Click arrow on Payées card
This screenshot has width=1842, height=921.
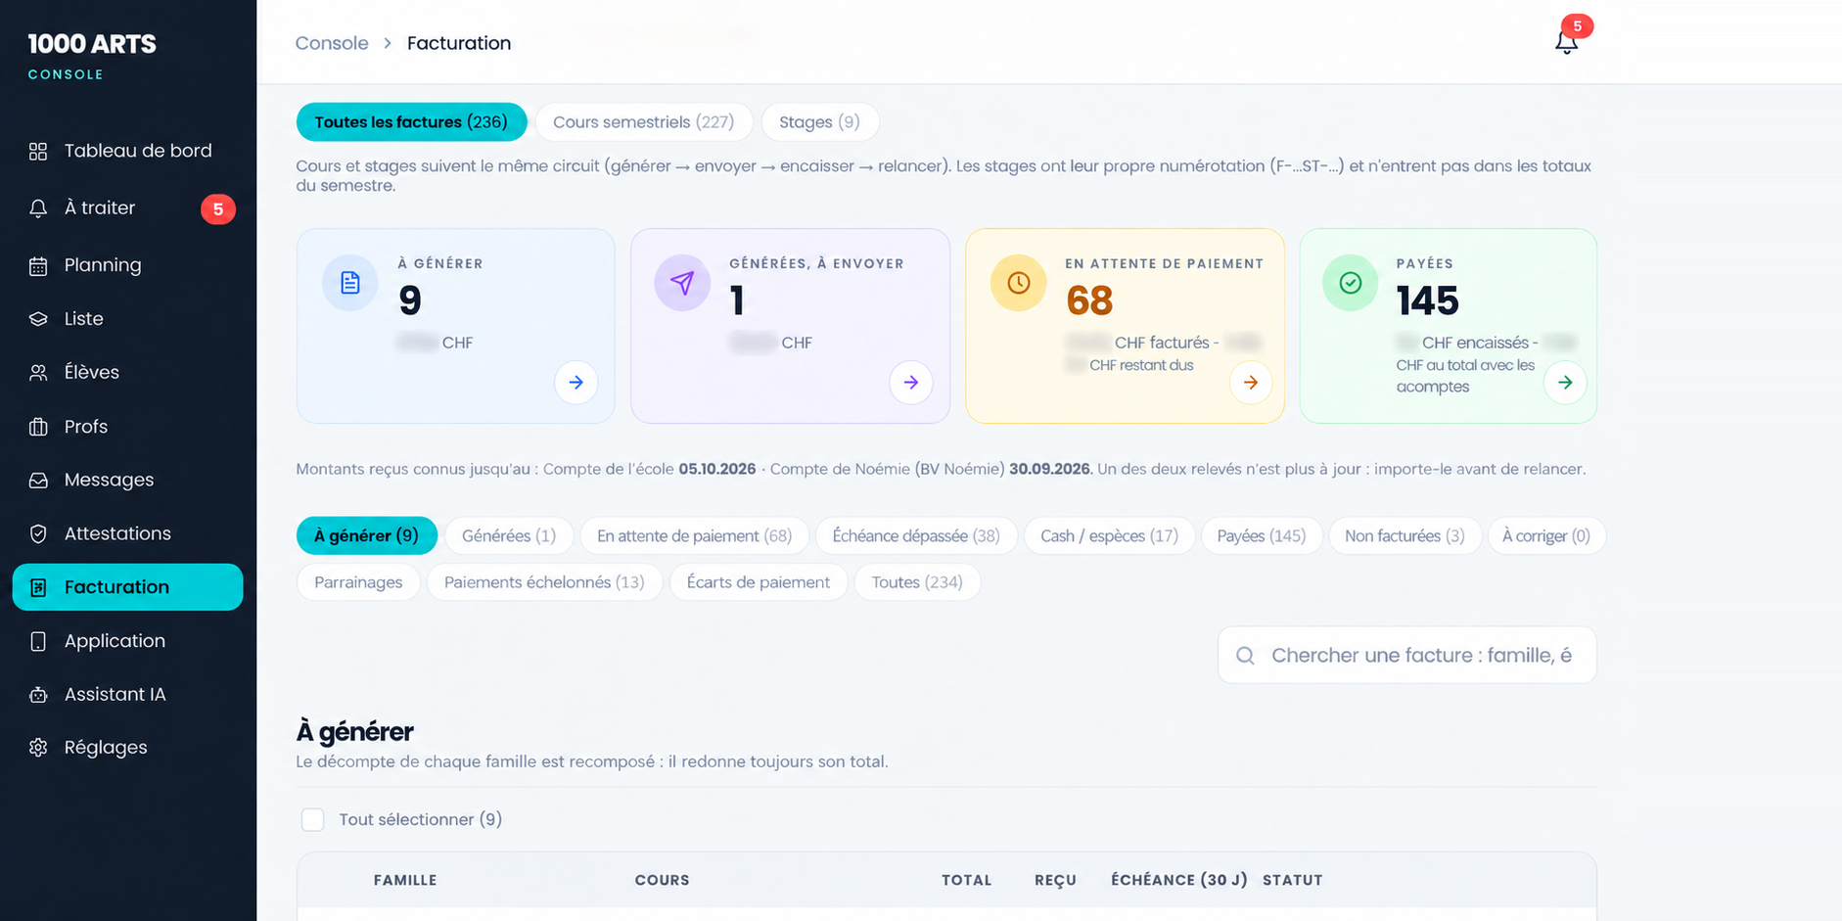pos(1565,383)
